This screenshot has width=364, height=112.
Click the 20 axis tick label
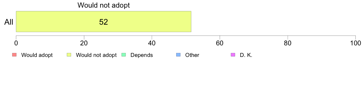(84, 43)
